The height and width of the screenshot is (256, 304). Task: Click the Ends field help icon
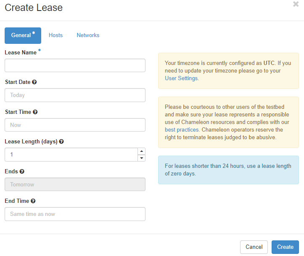pyautogui.click(x=22, y=172)
